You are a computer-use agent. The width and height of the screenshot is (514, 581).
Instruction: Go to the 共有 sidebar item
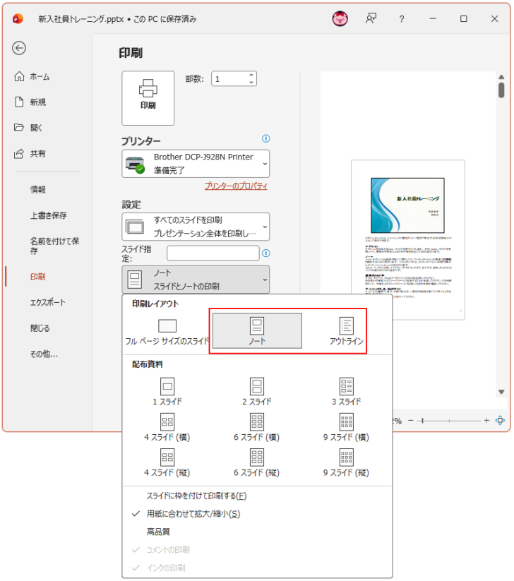coord(38,153)
